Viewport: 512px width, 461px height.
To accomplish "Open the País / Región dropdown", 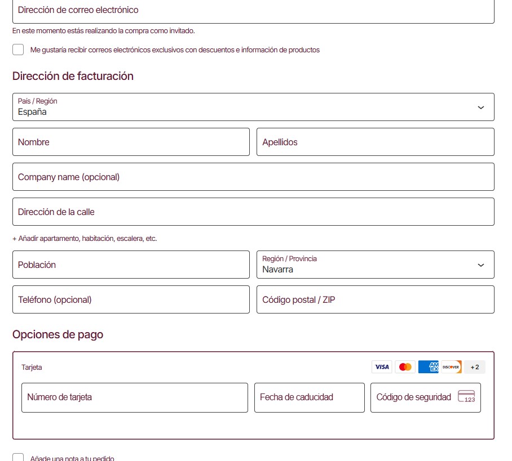I will coord(253,107).
